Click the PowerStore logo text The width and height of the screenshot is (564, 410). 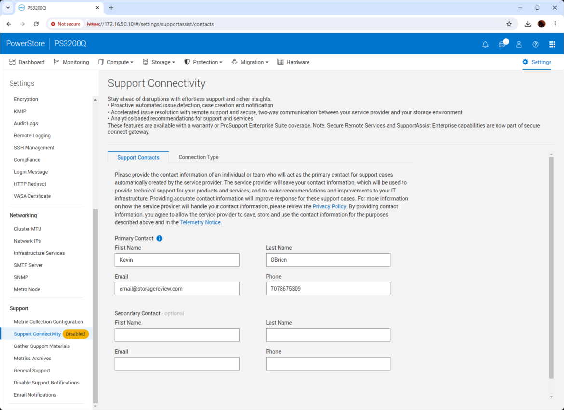tap(26, 43)
